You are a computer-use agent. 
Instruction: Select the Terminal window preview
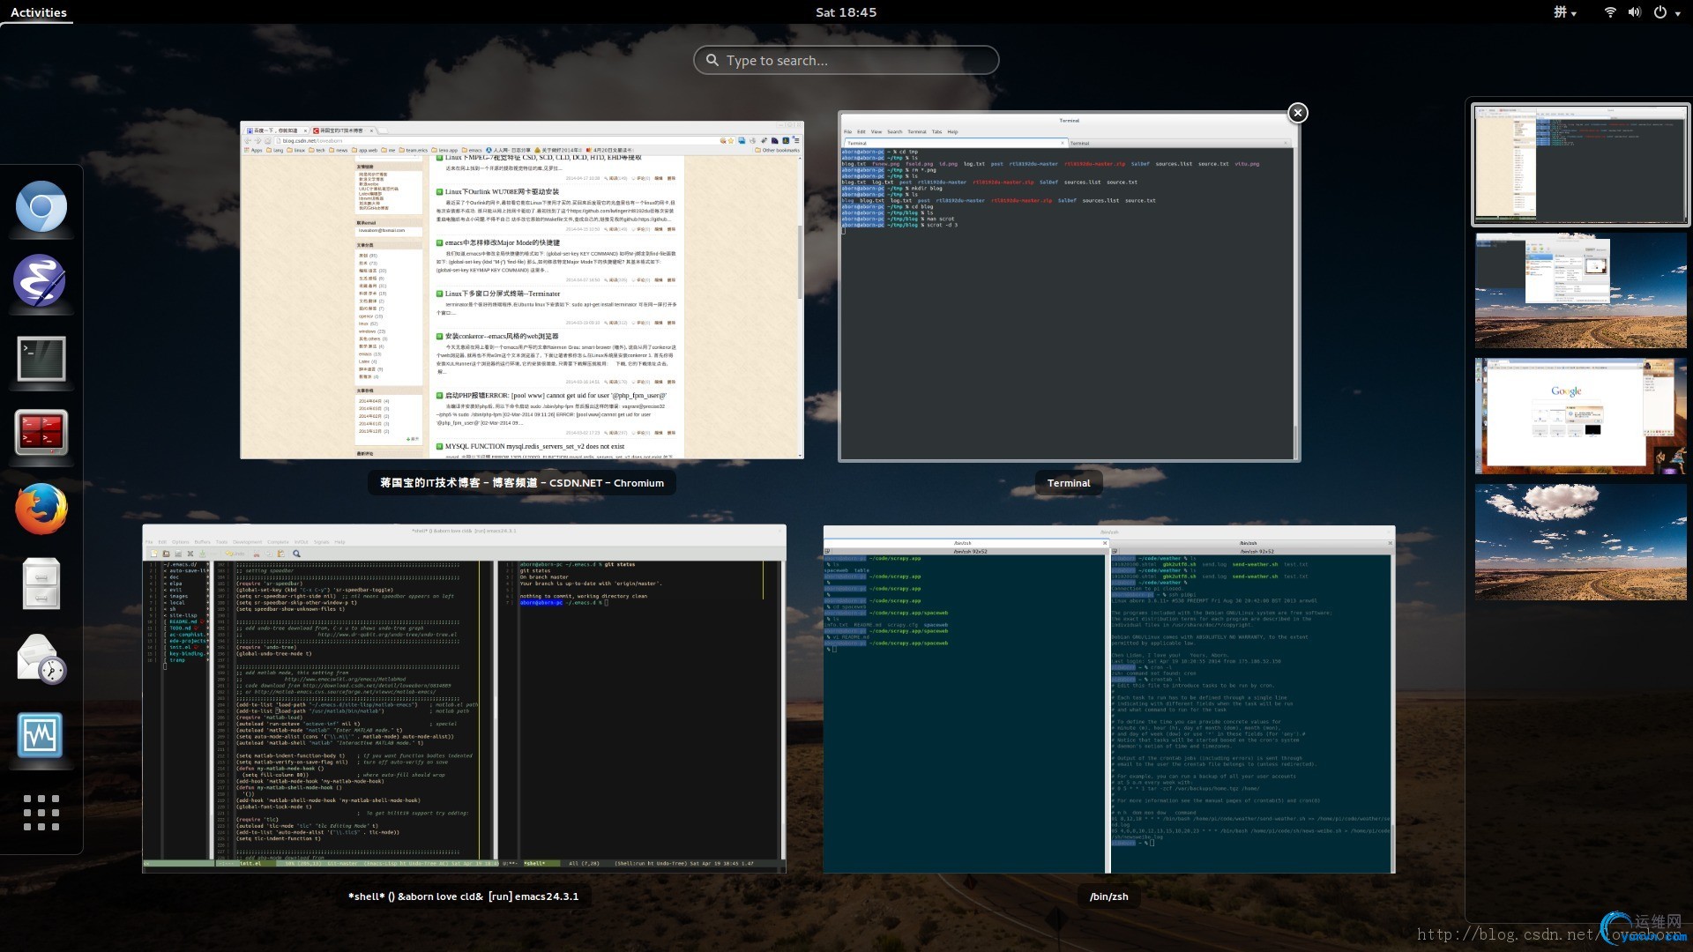1069,286
